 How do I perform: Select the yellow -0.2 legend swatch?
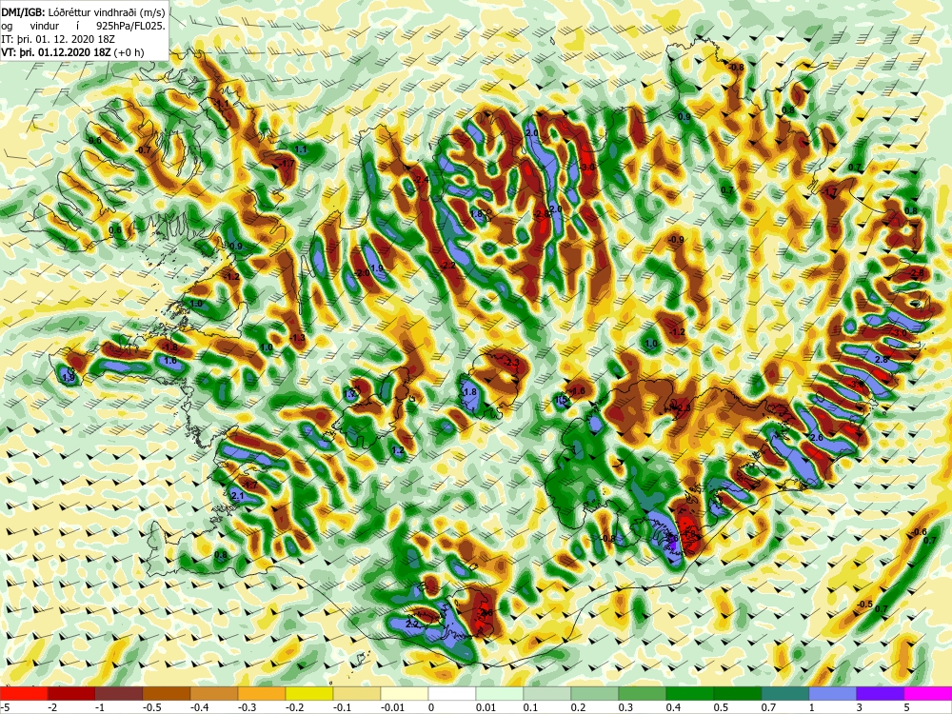pos(309,693)
